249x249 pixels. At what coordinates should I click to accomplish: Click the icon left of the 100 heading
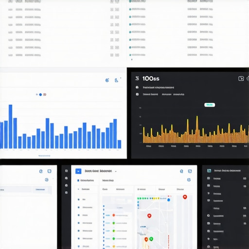(137, 78)
